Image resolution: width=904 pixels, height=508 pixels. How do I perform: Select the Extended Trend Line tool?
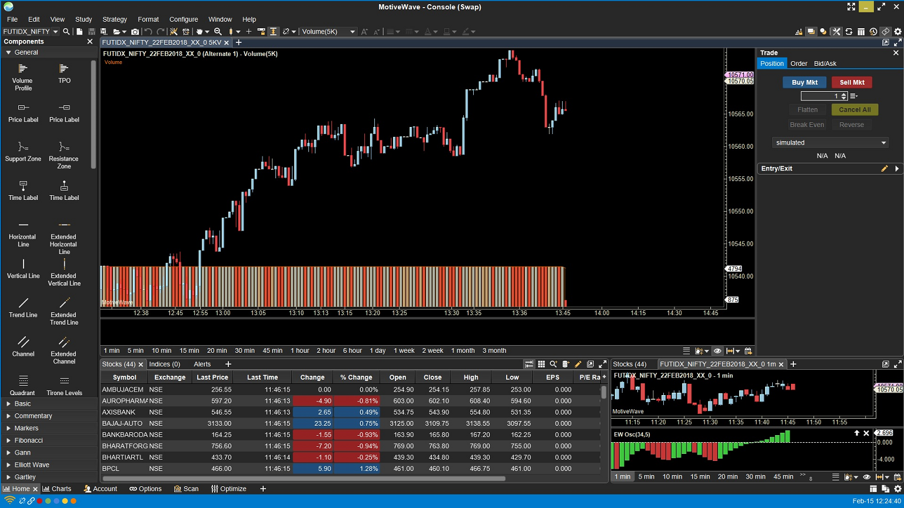pos(64,311)
